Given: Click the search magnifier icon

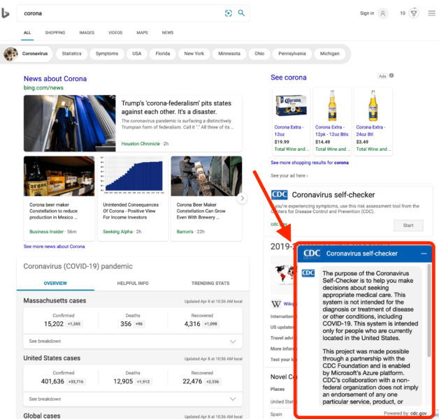Looking at the screenshot, I should (241, 13).
